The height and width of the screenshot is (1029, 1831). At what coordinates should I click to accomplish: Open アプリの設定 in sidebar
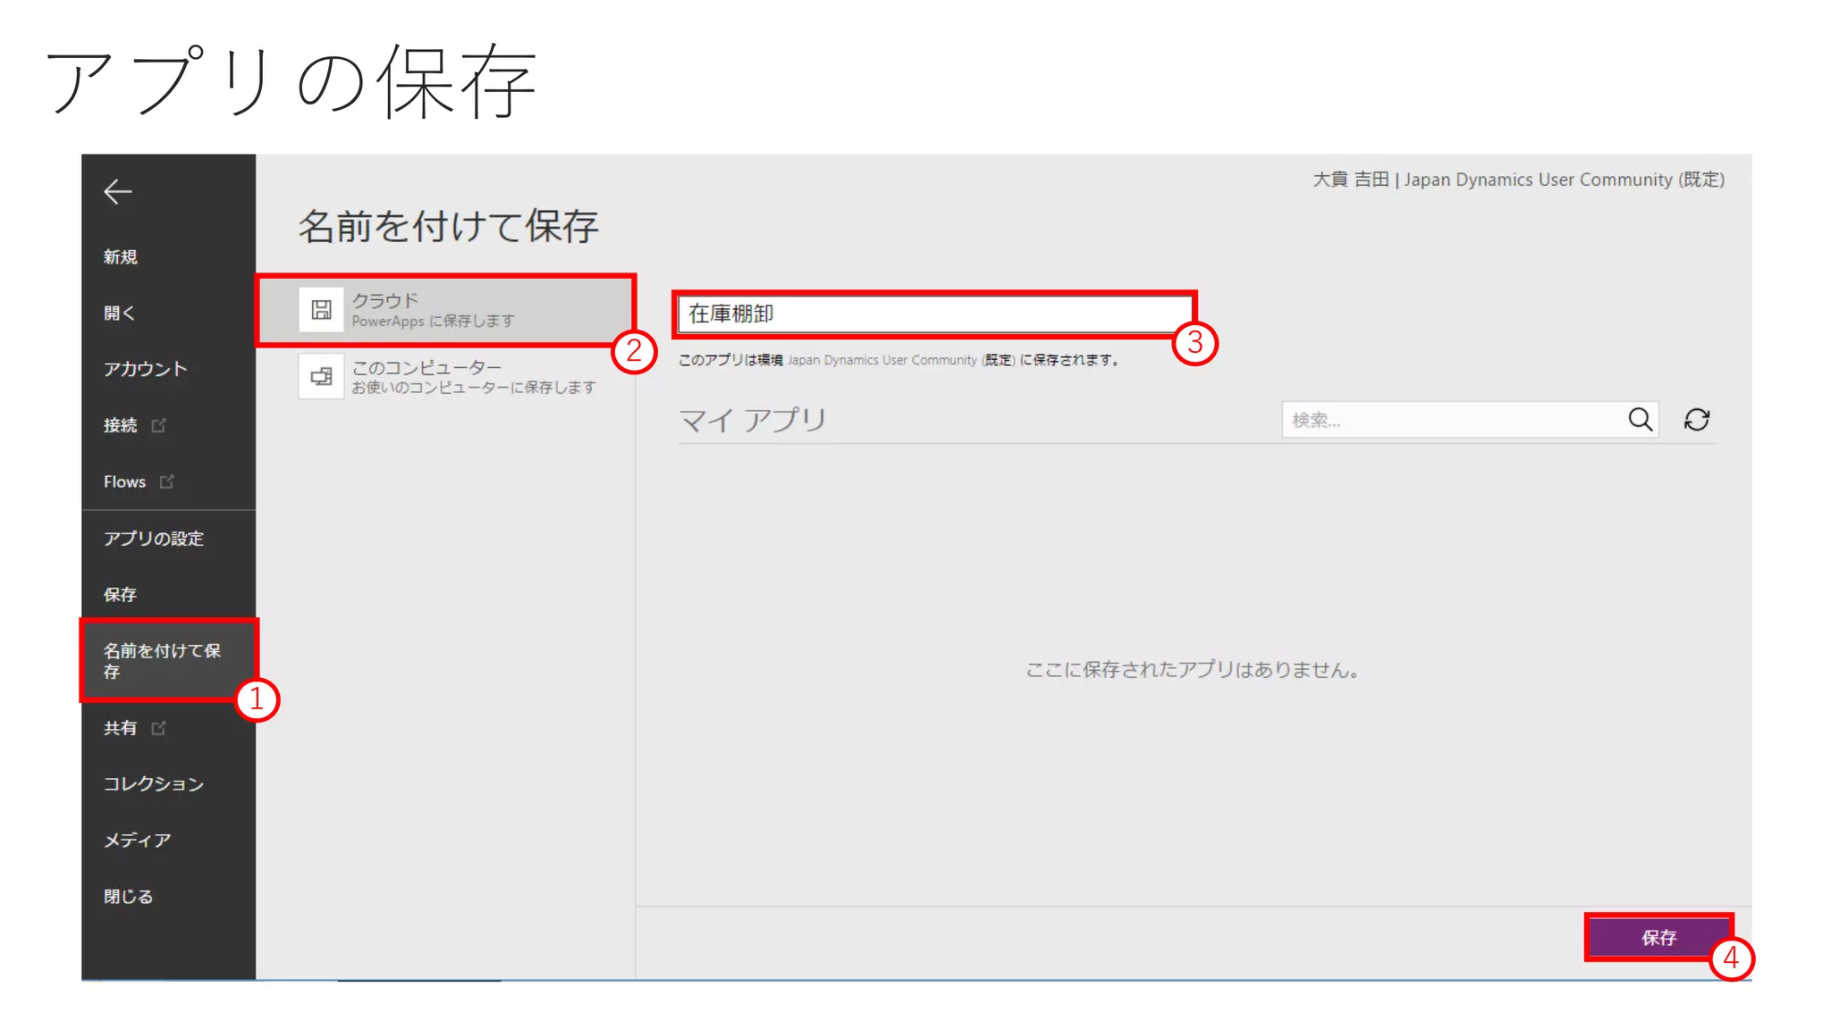pyautogui.click(x=154, y=539)
